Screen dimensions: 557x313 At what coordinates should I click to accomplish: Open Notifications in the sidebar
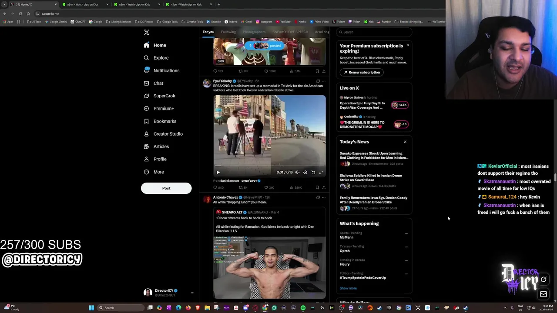tap(161, 70)
